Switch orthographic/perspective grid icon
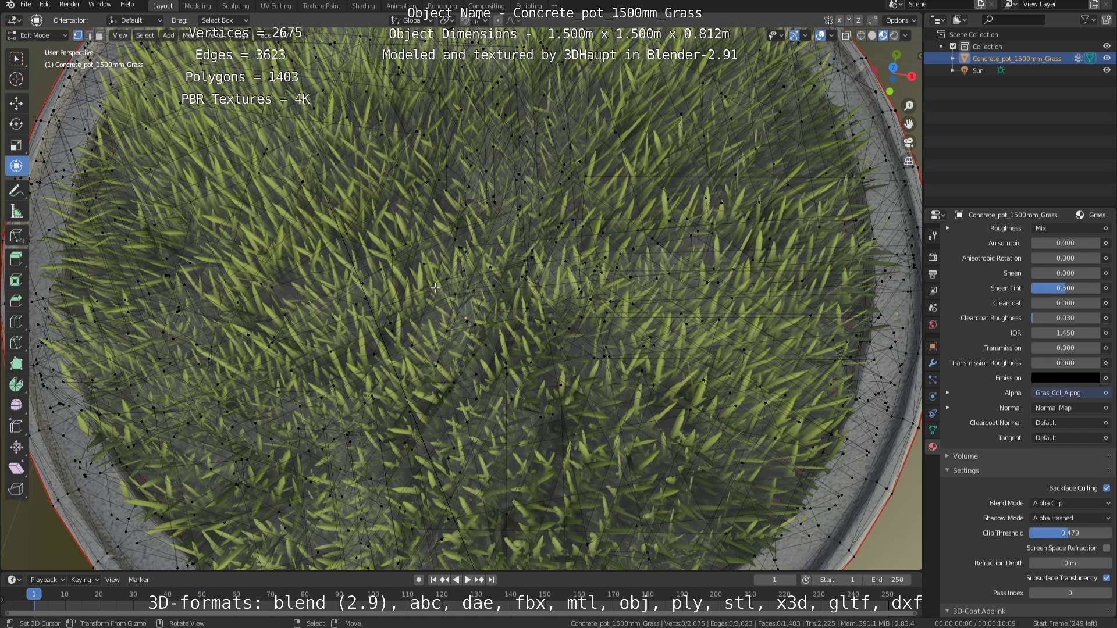The image size is (1117, 628). 909,161
